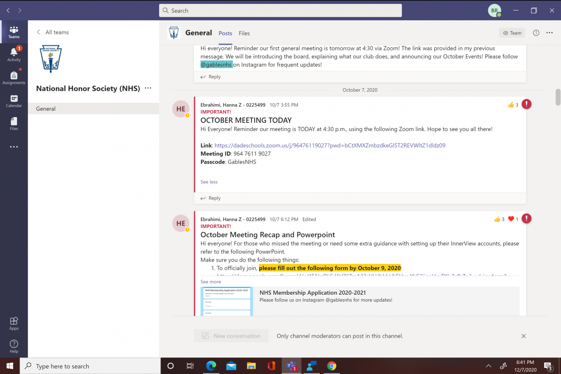The height and width of the screenshot is (374, 561).
Task: Open more options next to National Honor Society
Action: [x=148, y=88]
